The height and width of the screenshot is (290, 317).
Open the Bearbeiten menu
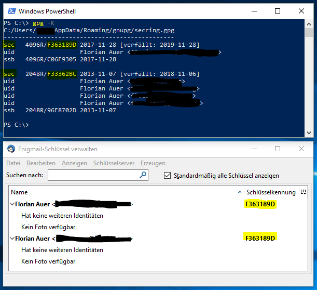(41, 163)
